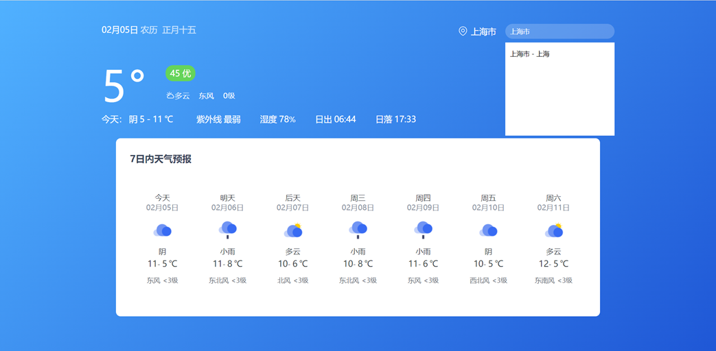Click the current city name 上海市
716x351 pixels.
tap(483, 32)
